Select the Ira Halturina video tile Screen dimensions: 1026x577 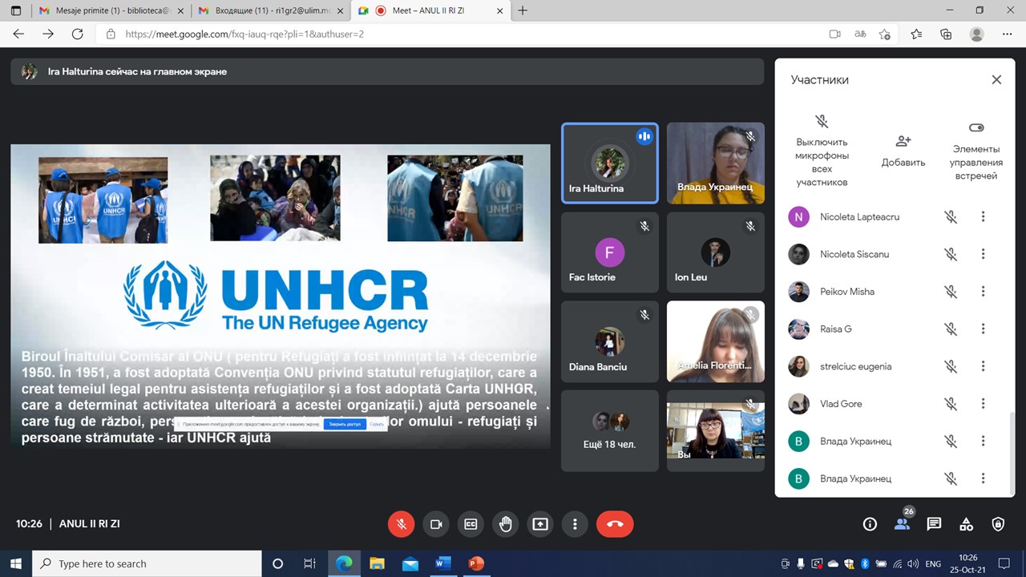[610, 163]
